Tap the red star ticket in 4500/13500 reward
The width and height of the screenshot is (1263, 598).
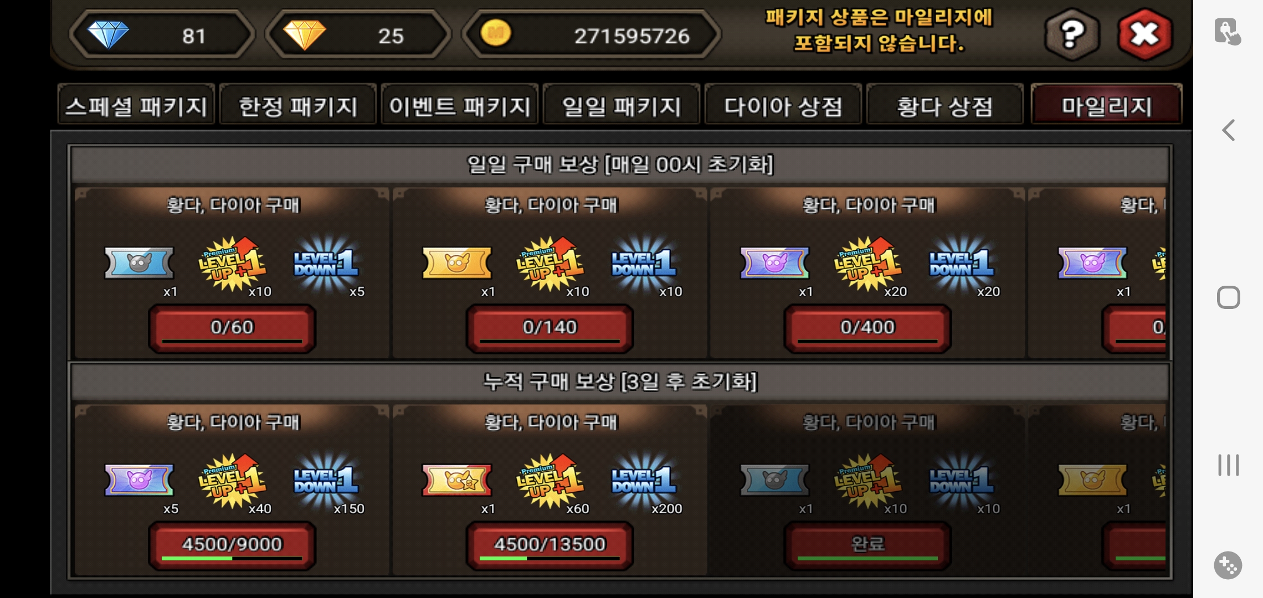click(x=457, y=480)
